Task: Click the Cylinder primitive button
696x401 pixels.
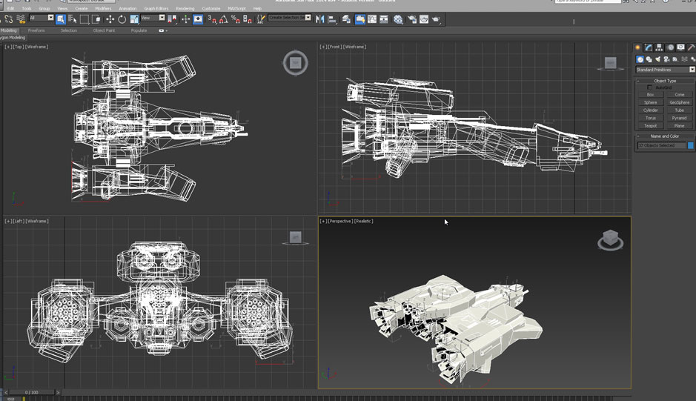Action: pos(650,110)
